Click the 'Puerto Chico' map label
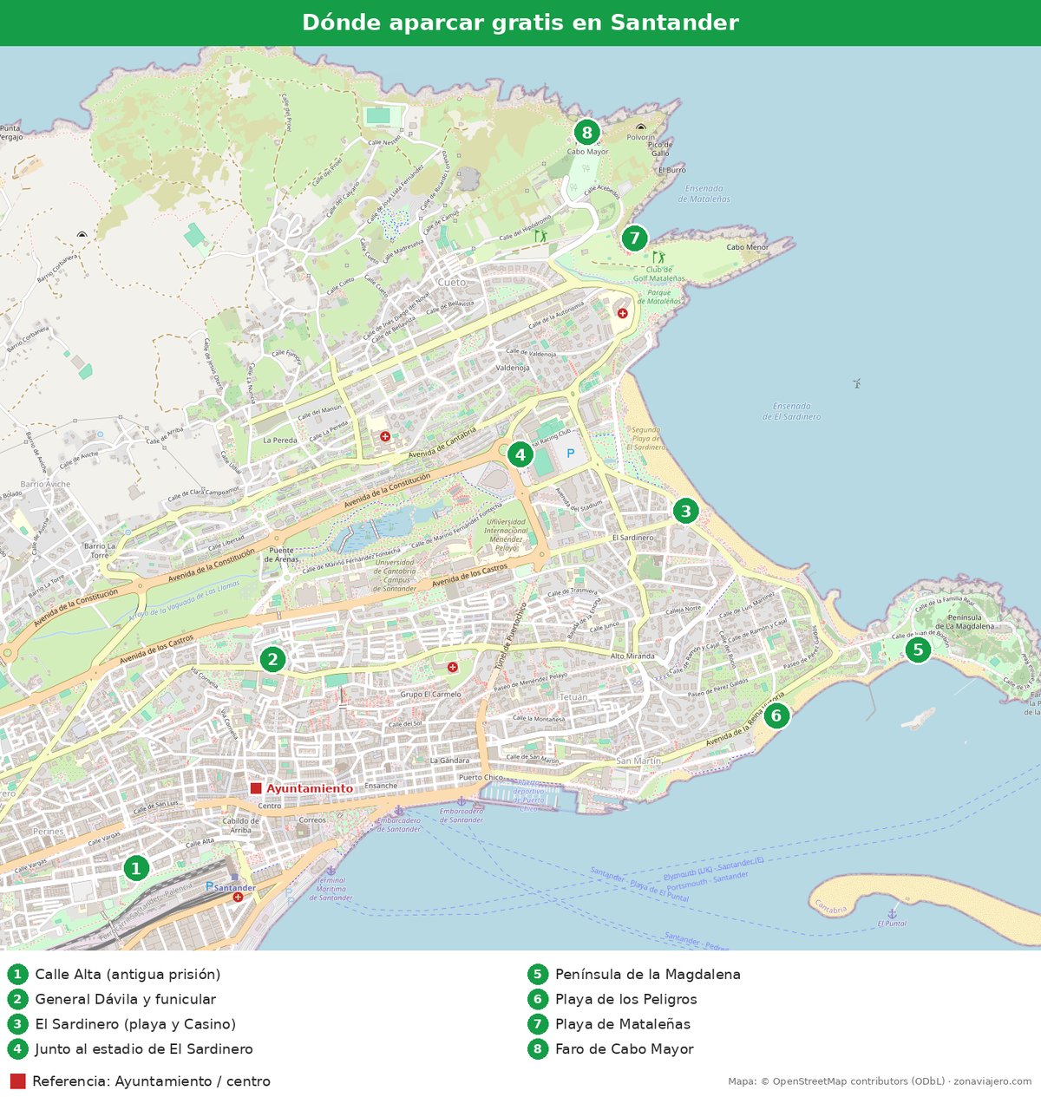Image resolution: width=1041 pixels, height=1097 pixels. [481, 778]
